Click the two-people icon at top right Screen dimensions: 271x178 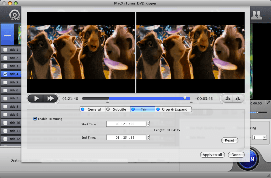point(256,15)
